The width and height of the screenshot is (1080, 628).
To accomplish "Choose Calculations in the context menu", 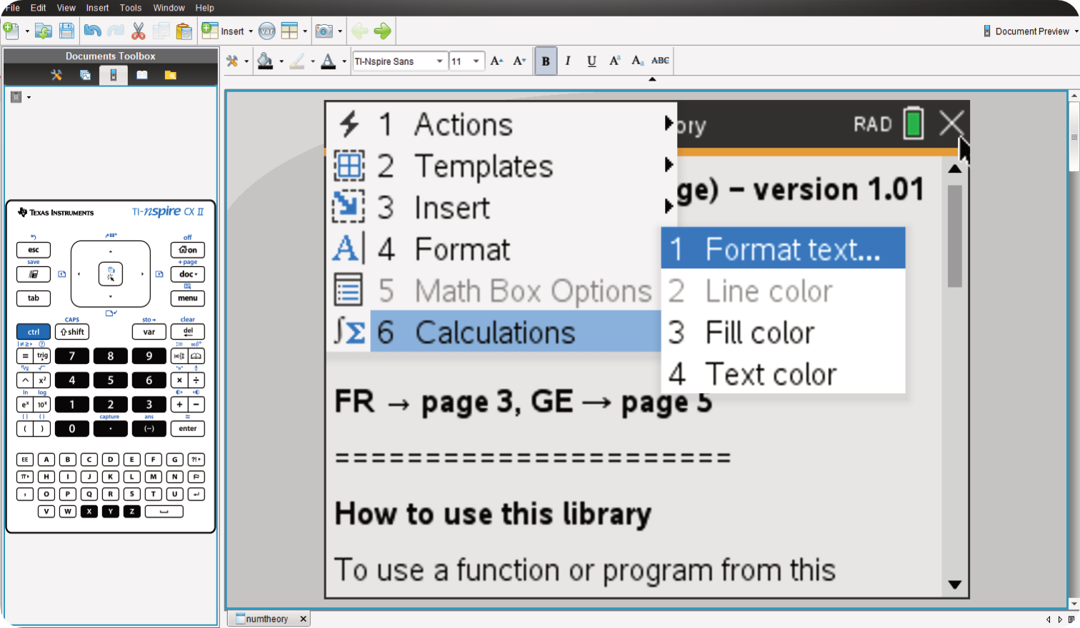I will [494, 333].
